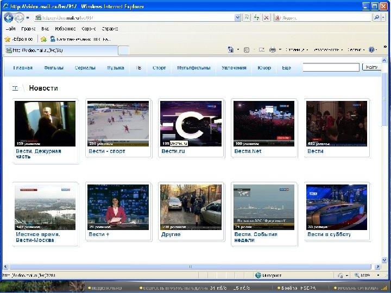
Task: Click the search magnifier icon
Action: click(377, 17)
